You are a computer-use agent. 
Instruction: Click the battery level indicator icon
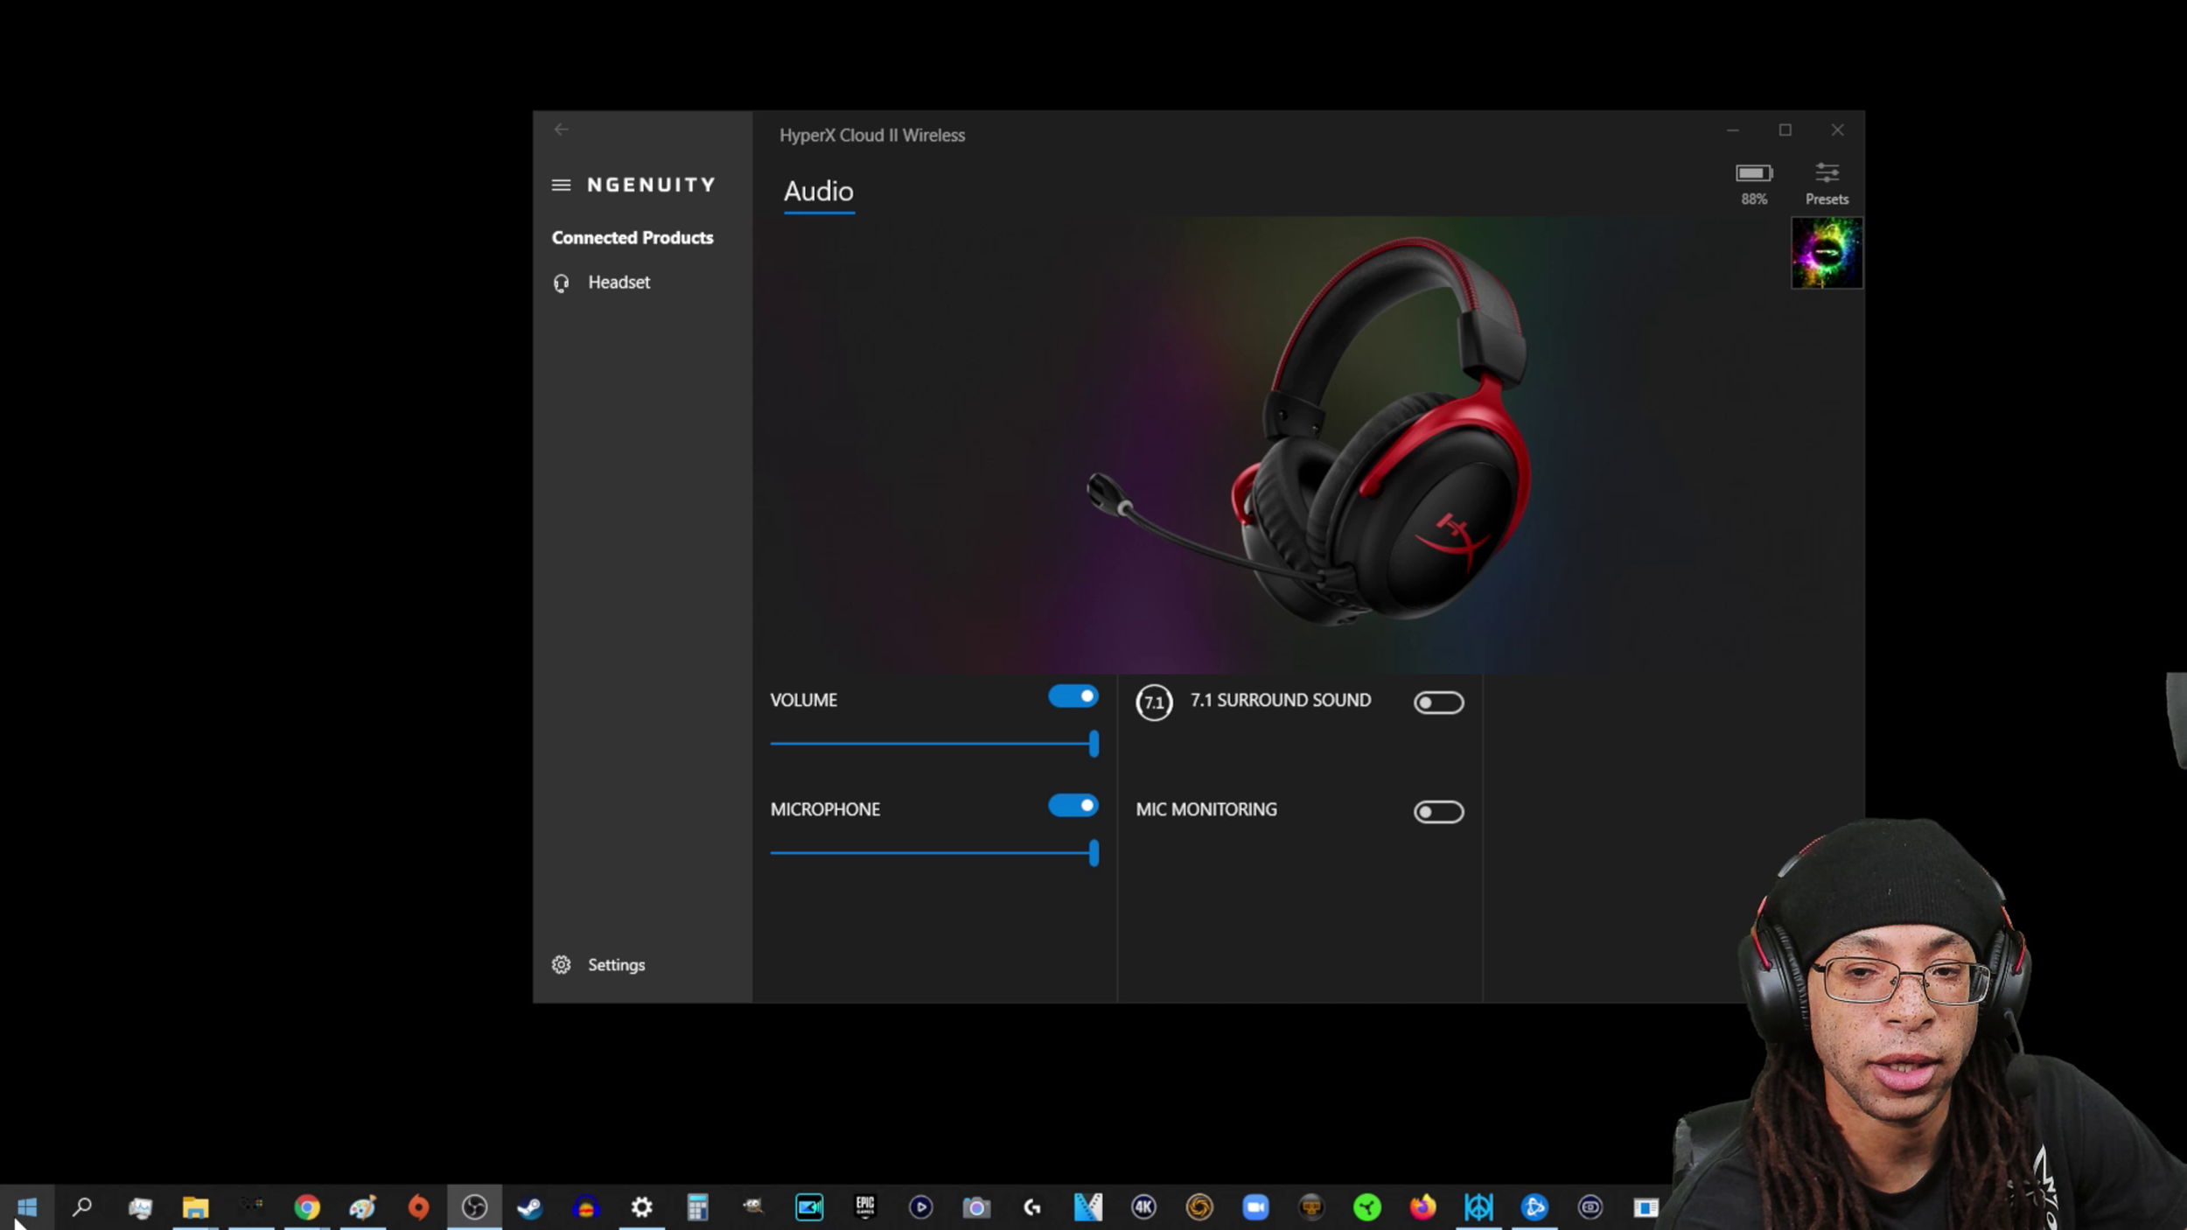point(1753,173)
